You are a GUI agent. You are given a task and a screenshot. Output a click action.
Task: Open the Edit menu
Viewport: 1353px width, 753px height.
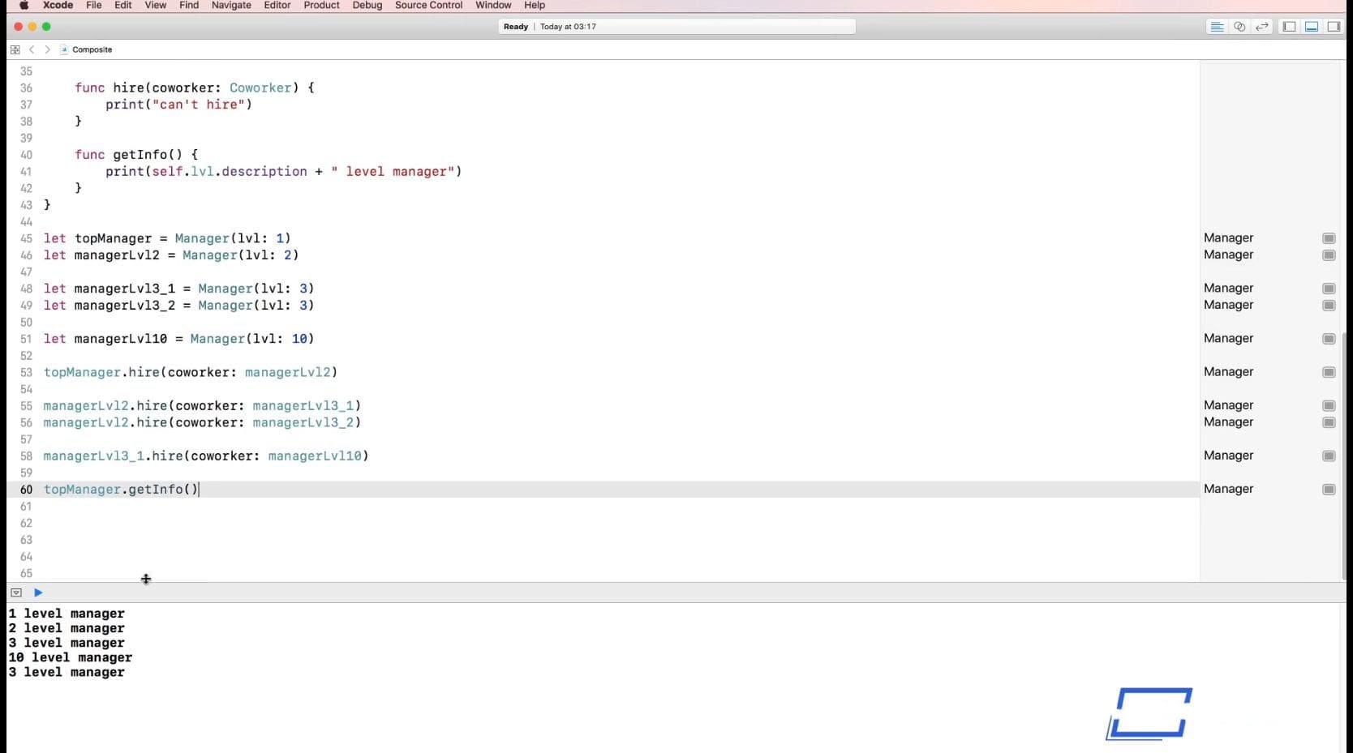123,5
